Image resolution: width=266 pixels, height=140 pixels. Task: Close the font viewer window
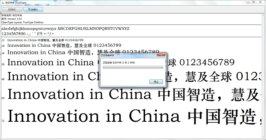click(x=260, y=2)
